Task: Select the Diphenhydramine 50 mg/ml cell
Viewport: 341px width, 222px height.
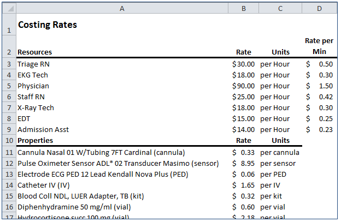Action: pos(122,207)
